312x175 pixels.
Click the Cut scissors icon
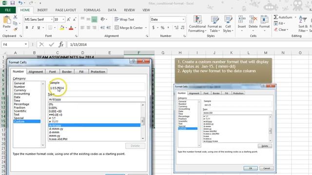pyautogui.click(x=15, y=17)
